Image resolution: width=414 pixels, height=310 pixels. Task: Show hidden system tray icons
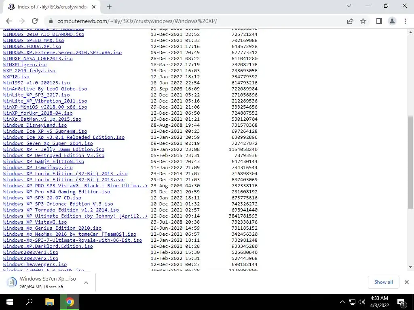(342, 302)
